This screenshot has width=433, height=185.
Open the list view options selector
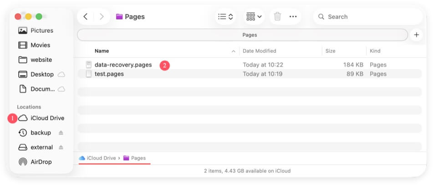tap(225, 16)
